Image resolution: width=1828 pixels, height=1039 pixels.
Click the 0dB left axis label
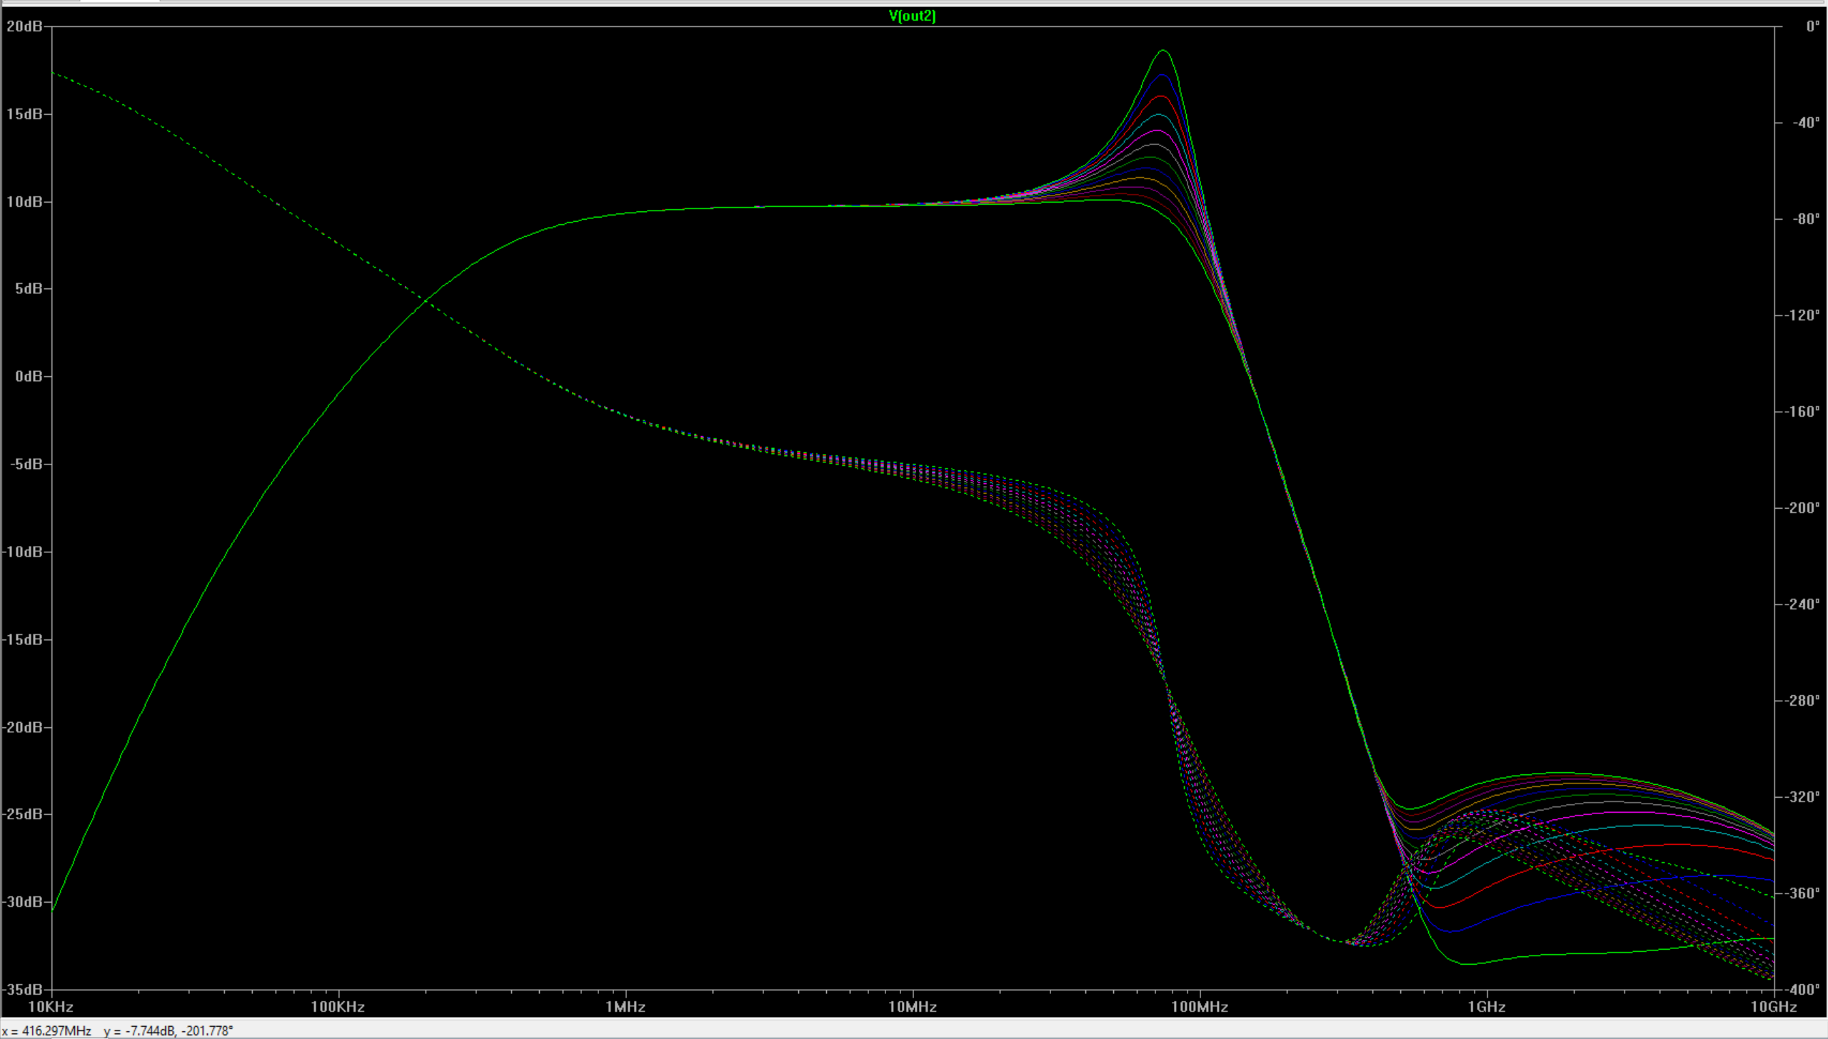29,376
